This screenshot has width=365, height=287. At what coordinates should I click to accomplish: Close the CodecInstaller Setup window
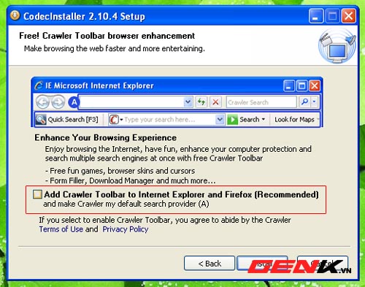pyautogui.click(x=348, y=16)
